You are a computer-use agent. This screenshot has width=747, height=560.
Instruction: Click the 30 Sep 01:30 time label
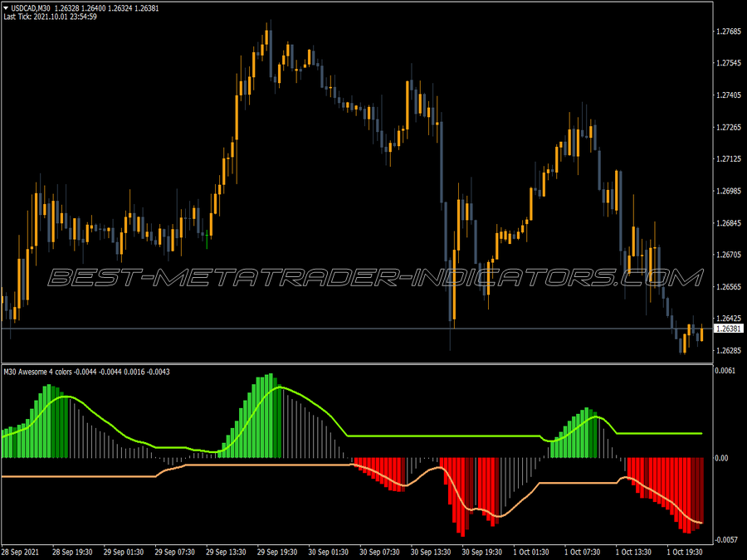pyautogui.click(x=328, y=552)
